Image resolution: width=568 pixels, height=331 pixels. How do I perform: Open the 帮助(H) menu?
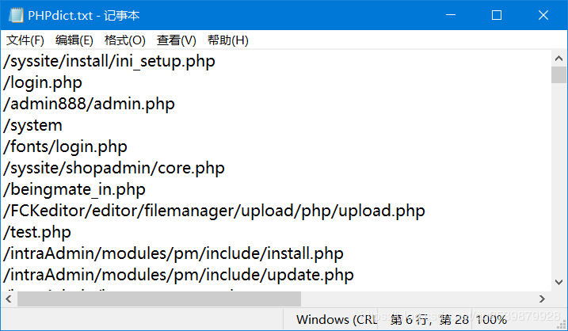click(x=227, y=40)
